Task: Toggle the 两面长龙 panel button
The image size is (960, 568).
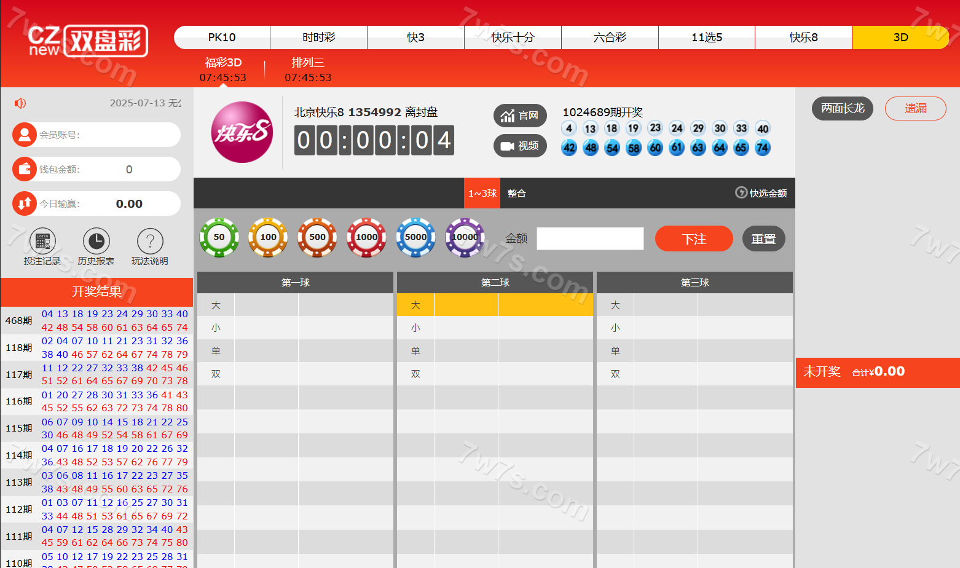Action: 842,108
